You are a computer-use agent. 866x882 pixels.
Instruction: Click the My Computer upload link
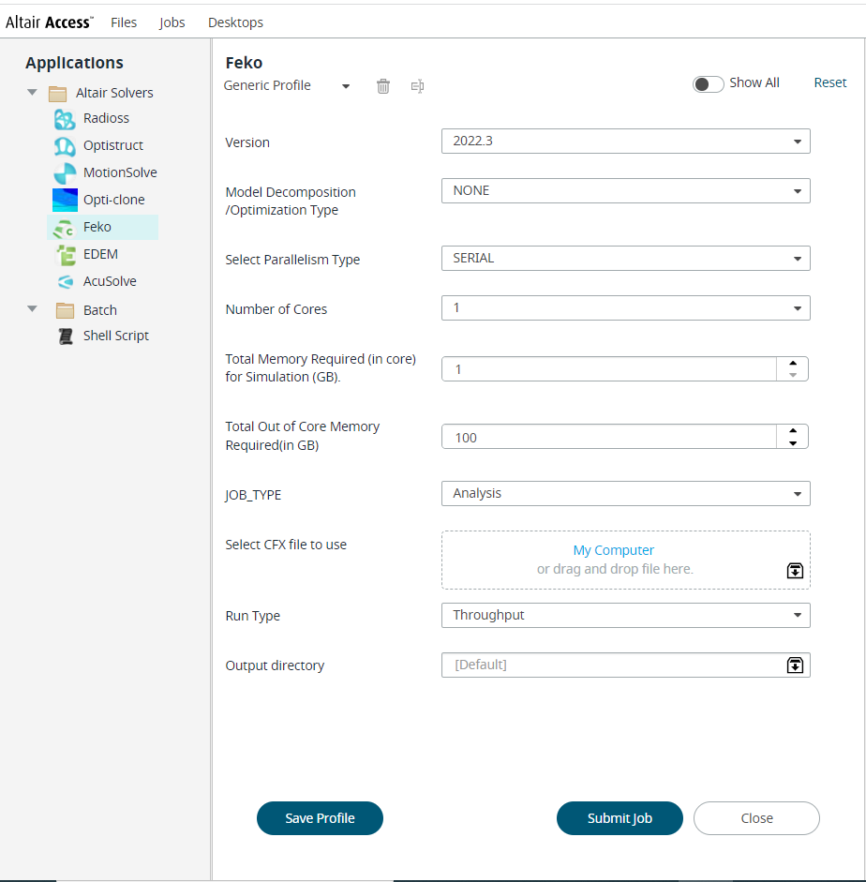pos(614,550)
